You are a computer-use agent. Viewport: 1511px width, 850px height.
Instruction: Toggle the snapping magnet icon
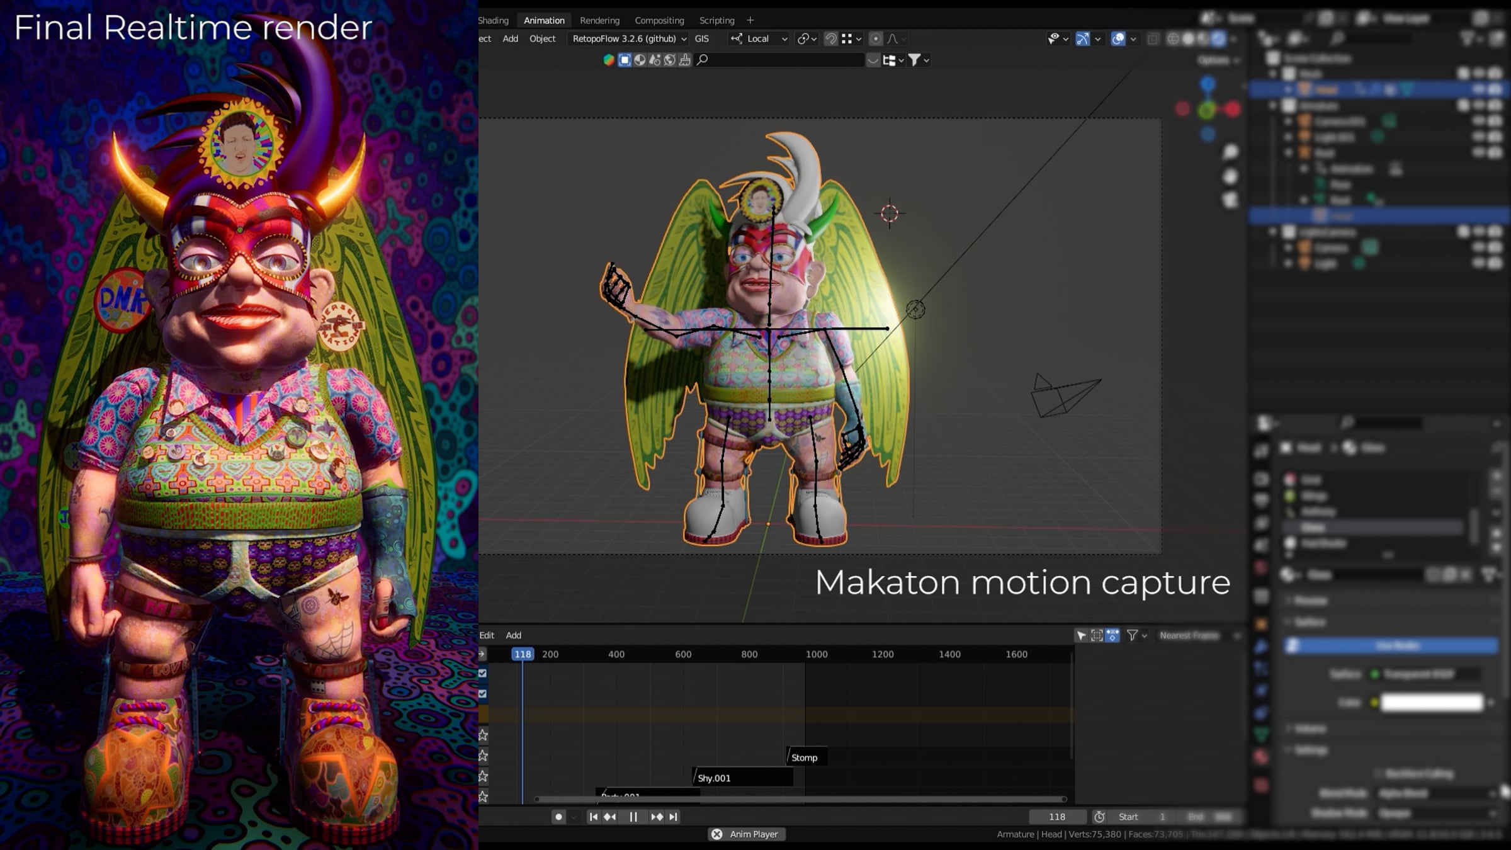coord(831,39)
